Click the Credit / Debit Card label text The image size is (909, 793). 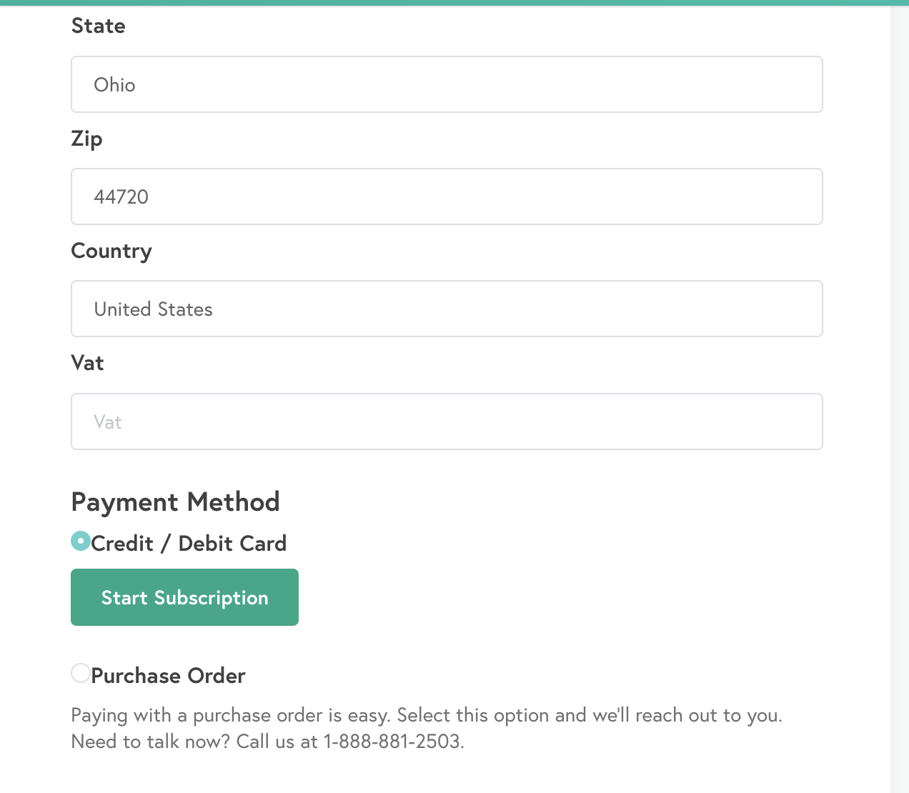[189, 544]
